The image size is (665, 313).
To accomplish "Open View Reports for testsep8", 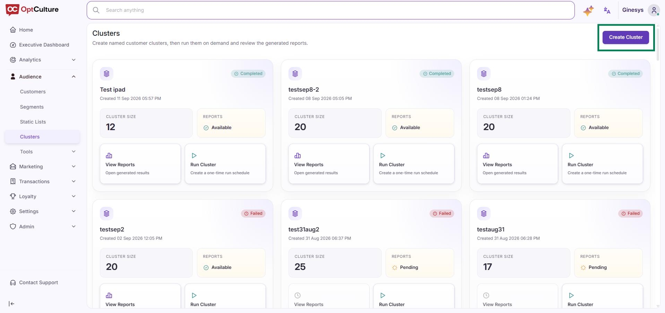I will click(518, 164).
